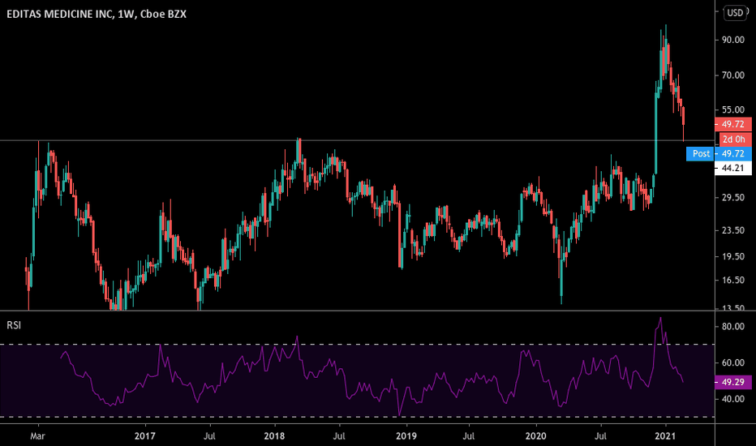This screenshot has width=756, height=446.
Task: Select the white 44.21 price label
Action: [732, 169]
